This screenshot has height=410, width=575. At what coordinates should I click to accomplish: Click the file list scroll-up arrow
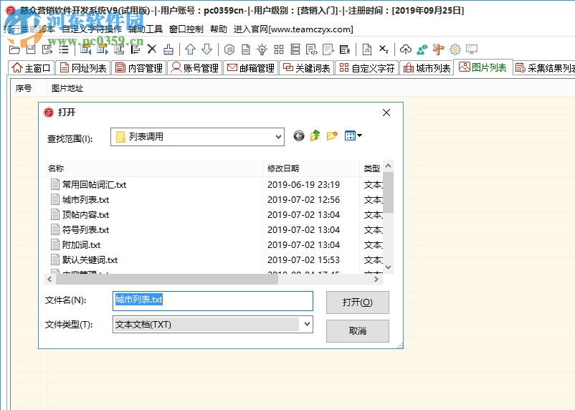click(x=388, y=166)
